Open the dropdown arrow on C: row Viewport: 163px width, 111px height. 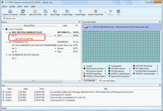point(56,49)
